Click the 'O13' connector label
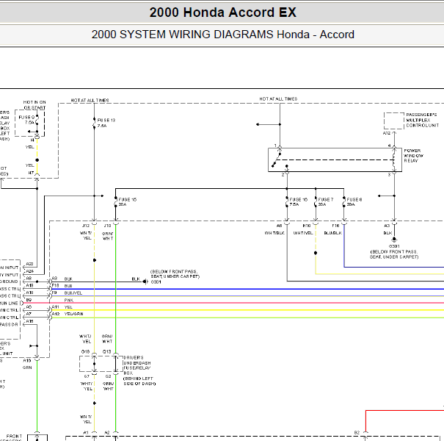 tap(106, 351)
